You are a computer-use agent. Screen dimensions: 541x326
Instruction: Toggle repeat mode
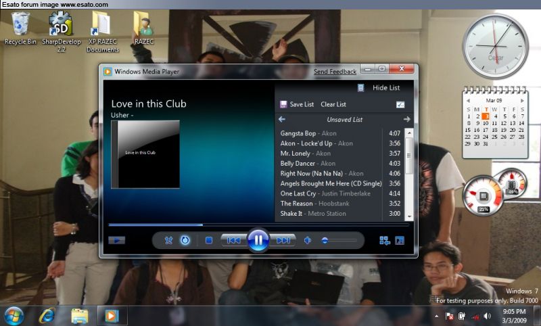click(185, 240)
